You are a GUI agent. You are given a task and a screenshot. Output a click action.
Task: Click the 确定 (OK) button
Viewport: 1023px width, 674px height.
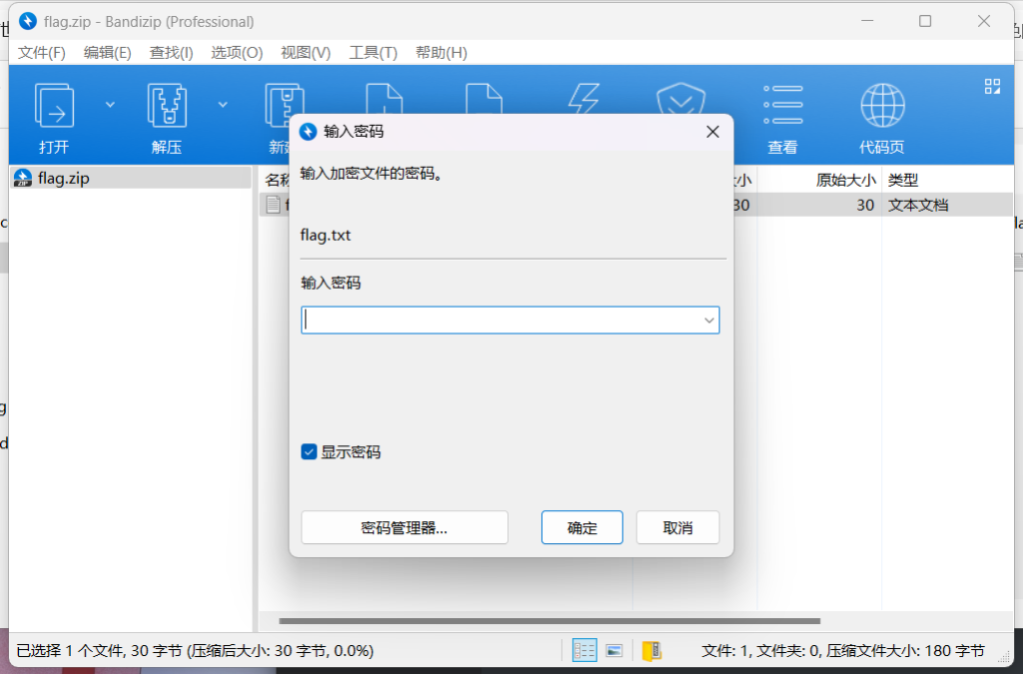pyautogui.click(x=581, y=528)
